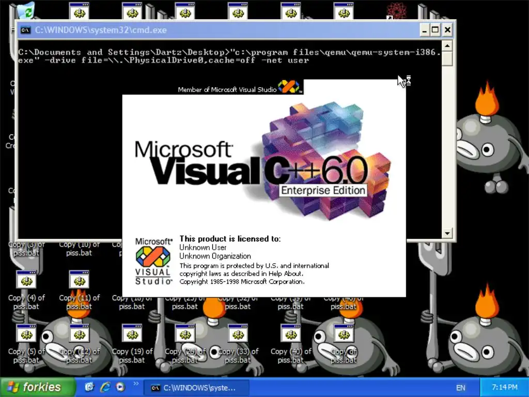
Task: Select the 'Copy (5) of piss.bat' icon
Action: click(26, 344)
